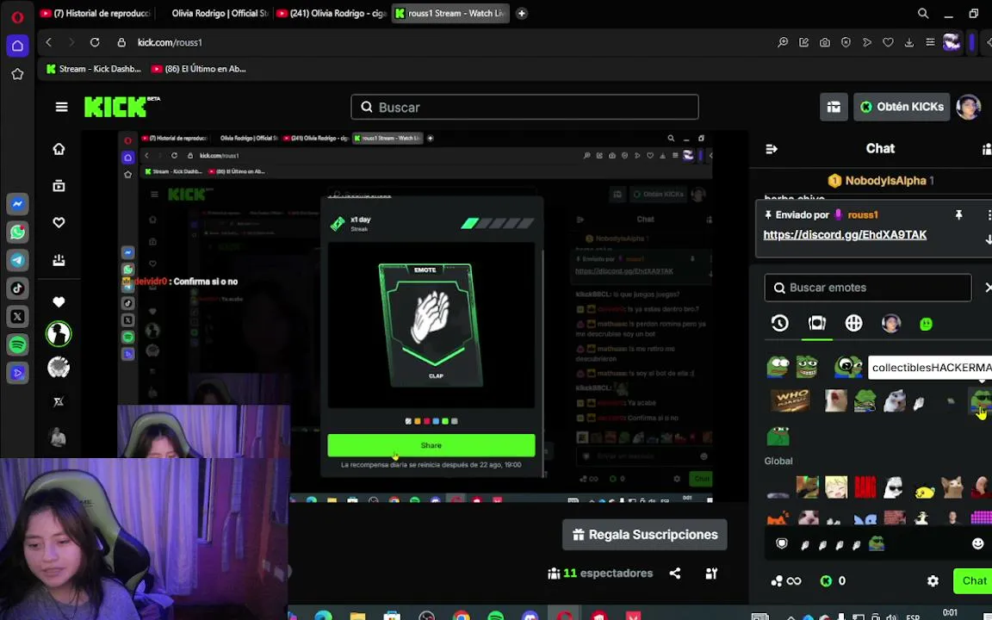Open the Kick hamburger menu

click(x=61, y=107)
